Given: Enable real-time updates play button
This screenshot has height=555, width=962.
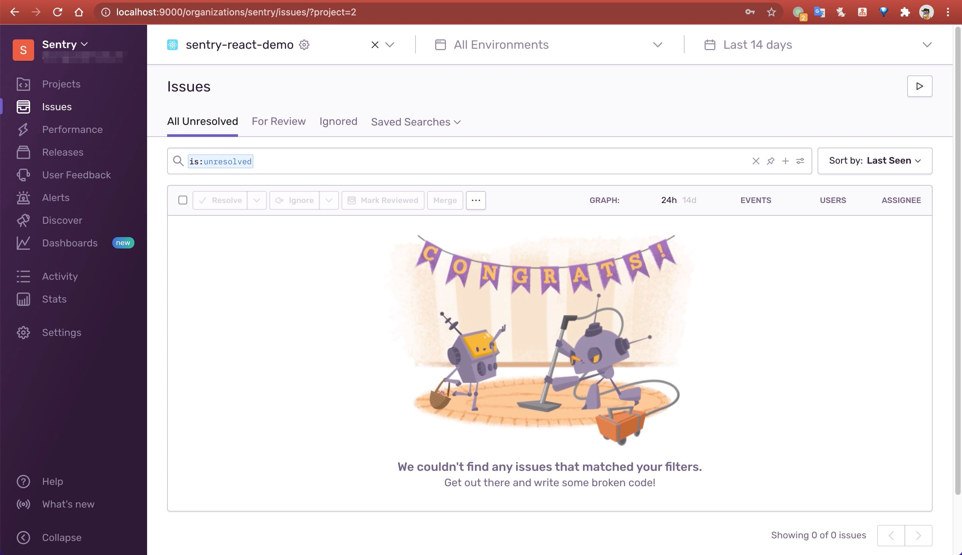Looking at the screenshot, I should (919, 86).
